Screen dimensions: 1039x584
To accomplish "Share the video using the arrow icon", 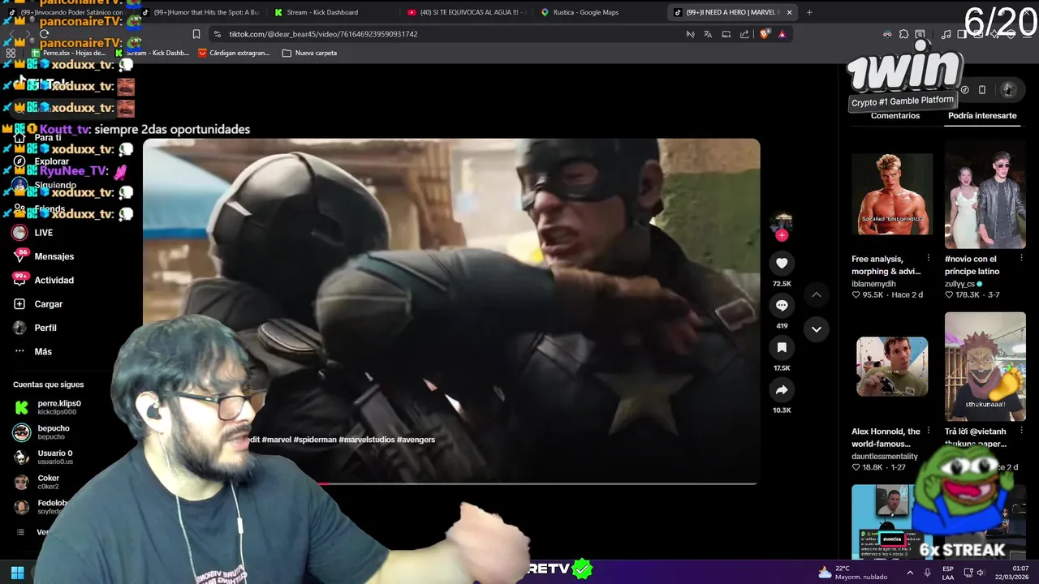I will [x=782, y=389].
